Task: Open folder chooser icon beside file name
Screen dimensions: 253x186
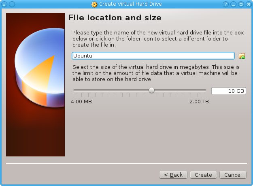Action: click(x=242, y=56)
